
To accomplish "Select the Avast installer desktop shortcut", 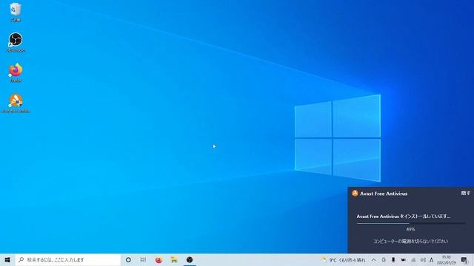I will pos(15,103).
